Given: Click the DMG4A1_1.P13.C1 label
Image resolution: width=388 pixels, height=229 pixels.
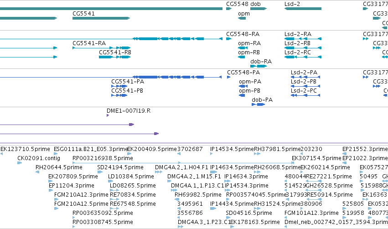Looking at the screenshot, I should pos(197,186).
